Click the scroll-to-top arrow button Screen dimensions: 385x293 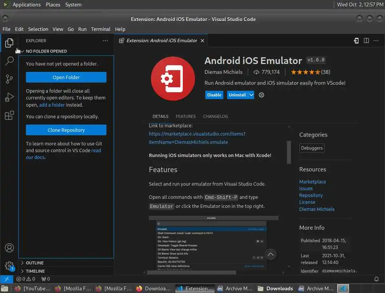pos(271,254)
